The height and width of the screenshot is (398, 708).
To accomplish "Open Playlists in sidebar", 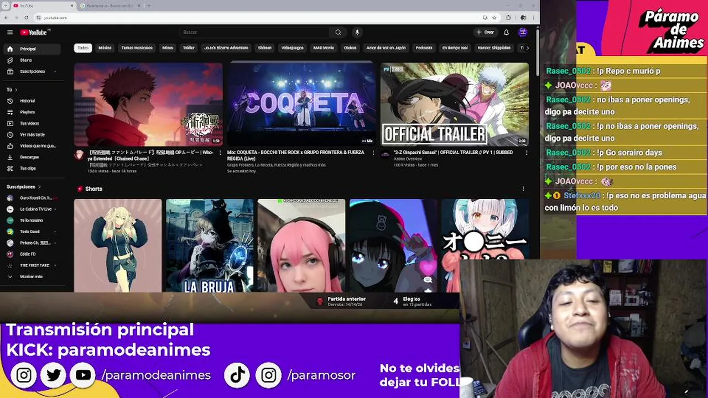I will [31, 112].
